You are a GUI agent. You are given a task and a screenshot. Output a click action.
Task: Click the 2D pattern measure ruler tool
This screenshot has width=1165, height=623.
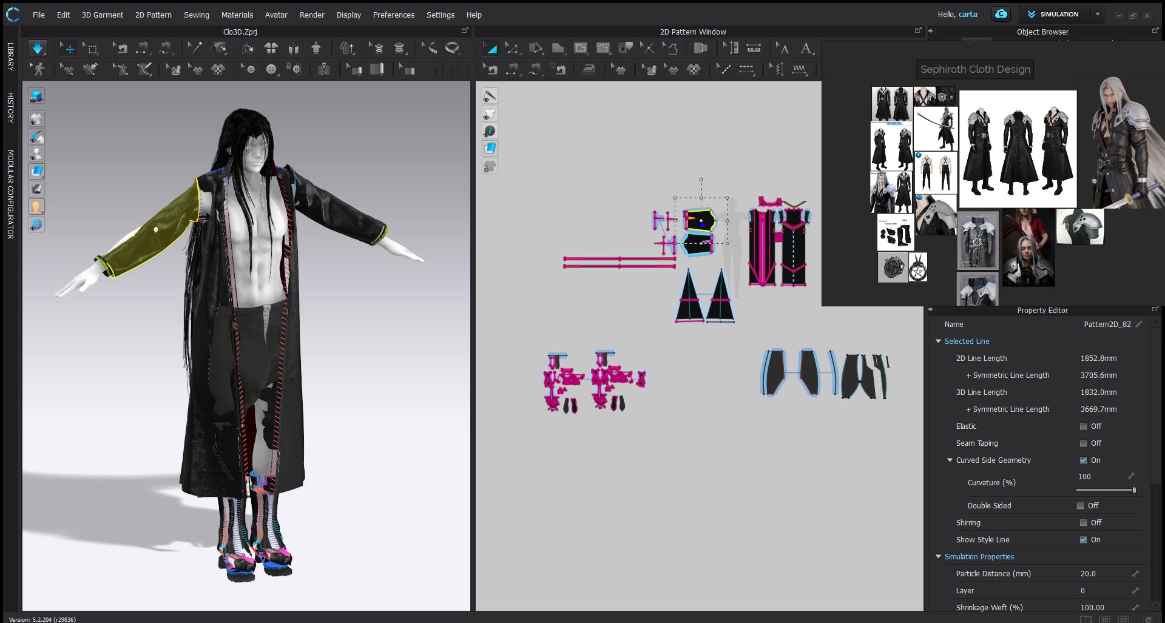tap(754, 49)
